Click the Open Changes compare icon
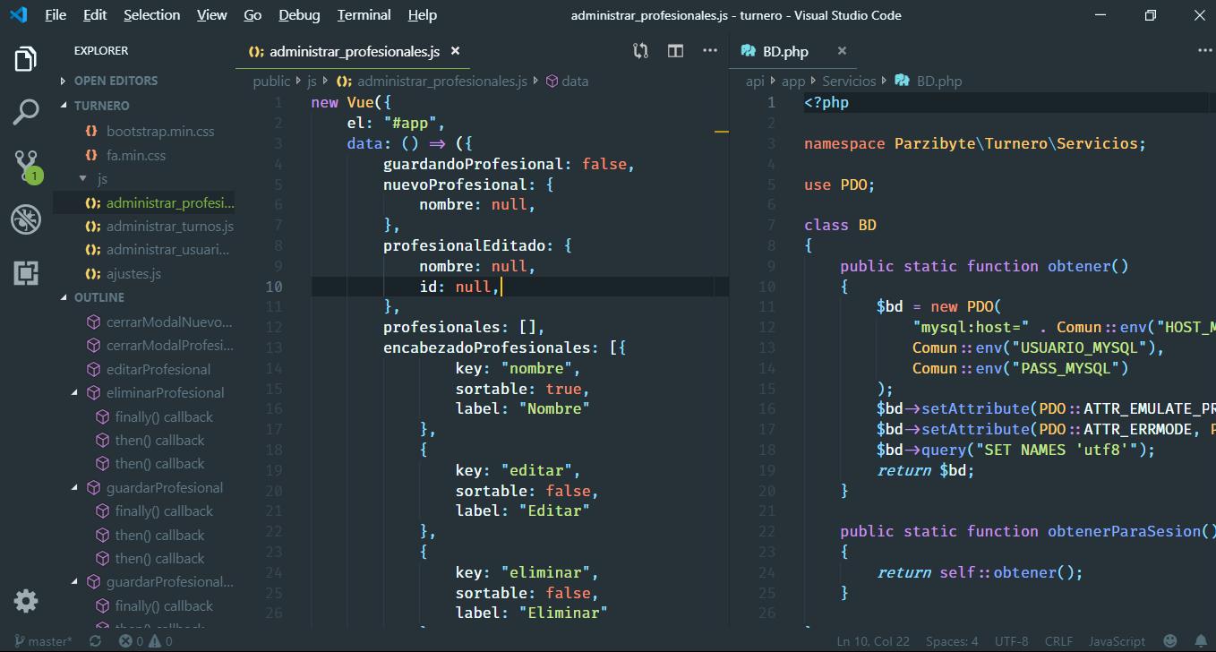1216x652 pixels. (640, 51)
